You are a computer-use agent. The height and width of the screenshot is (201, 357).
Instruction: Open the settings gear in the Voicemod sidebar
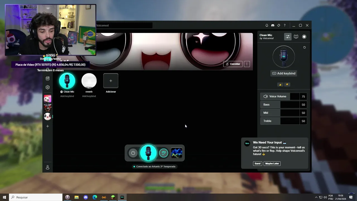(x=48, y=87)
